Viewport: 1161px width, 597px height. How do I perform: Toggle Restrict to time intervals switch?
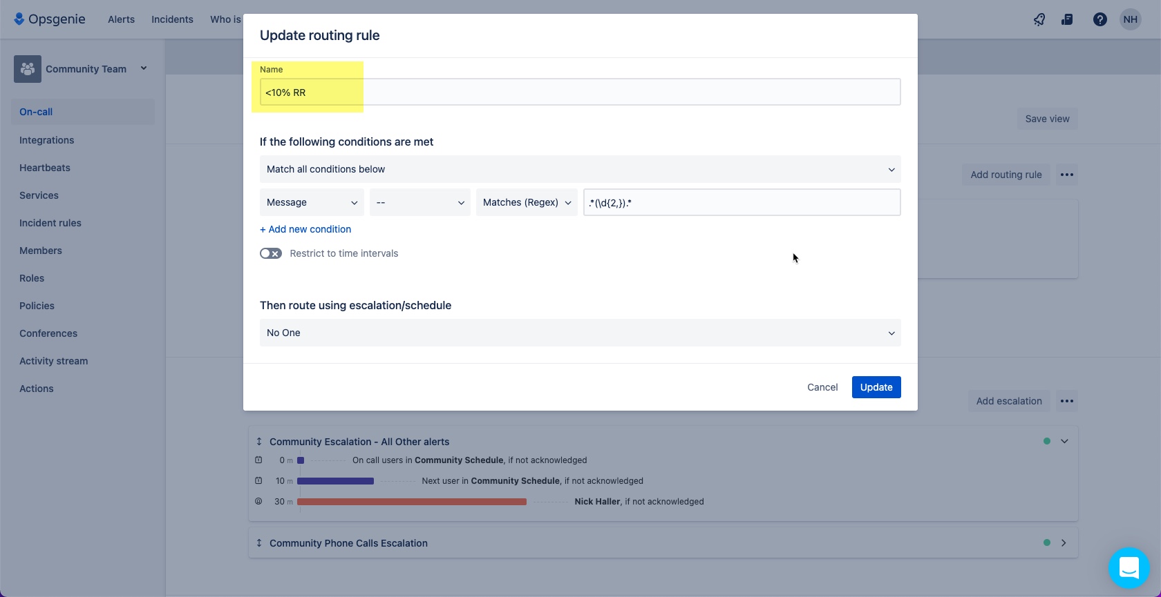271,253
